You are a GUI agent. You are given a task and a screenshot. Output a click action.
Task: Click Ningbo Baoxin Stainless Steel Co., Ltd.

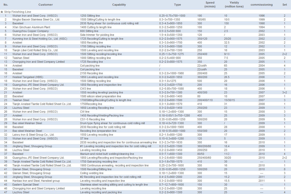pos(36,19)
